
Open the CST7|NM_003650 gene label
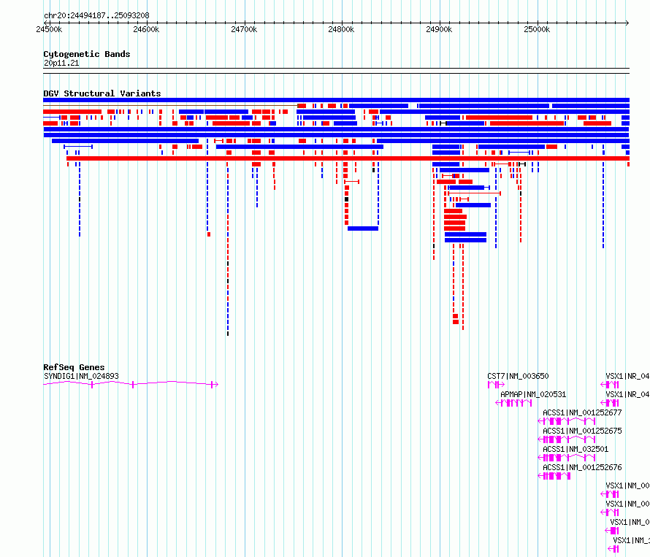(518, 376)
